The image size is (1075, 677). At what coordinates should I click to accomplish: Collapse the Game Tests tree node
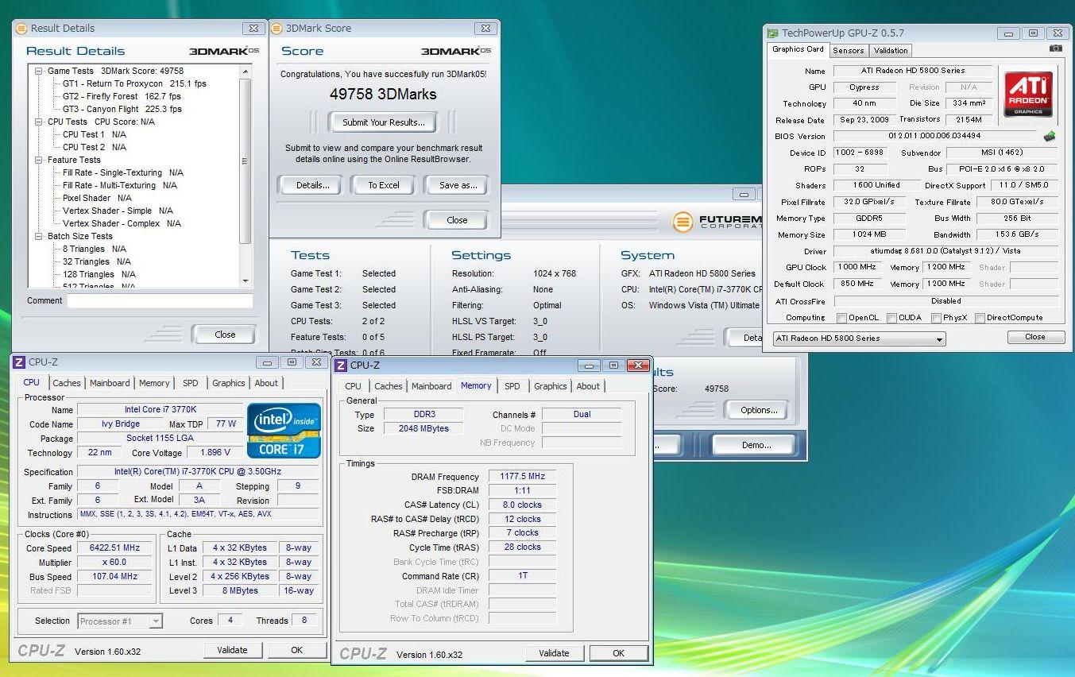[x=40, y=71]
